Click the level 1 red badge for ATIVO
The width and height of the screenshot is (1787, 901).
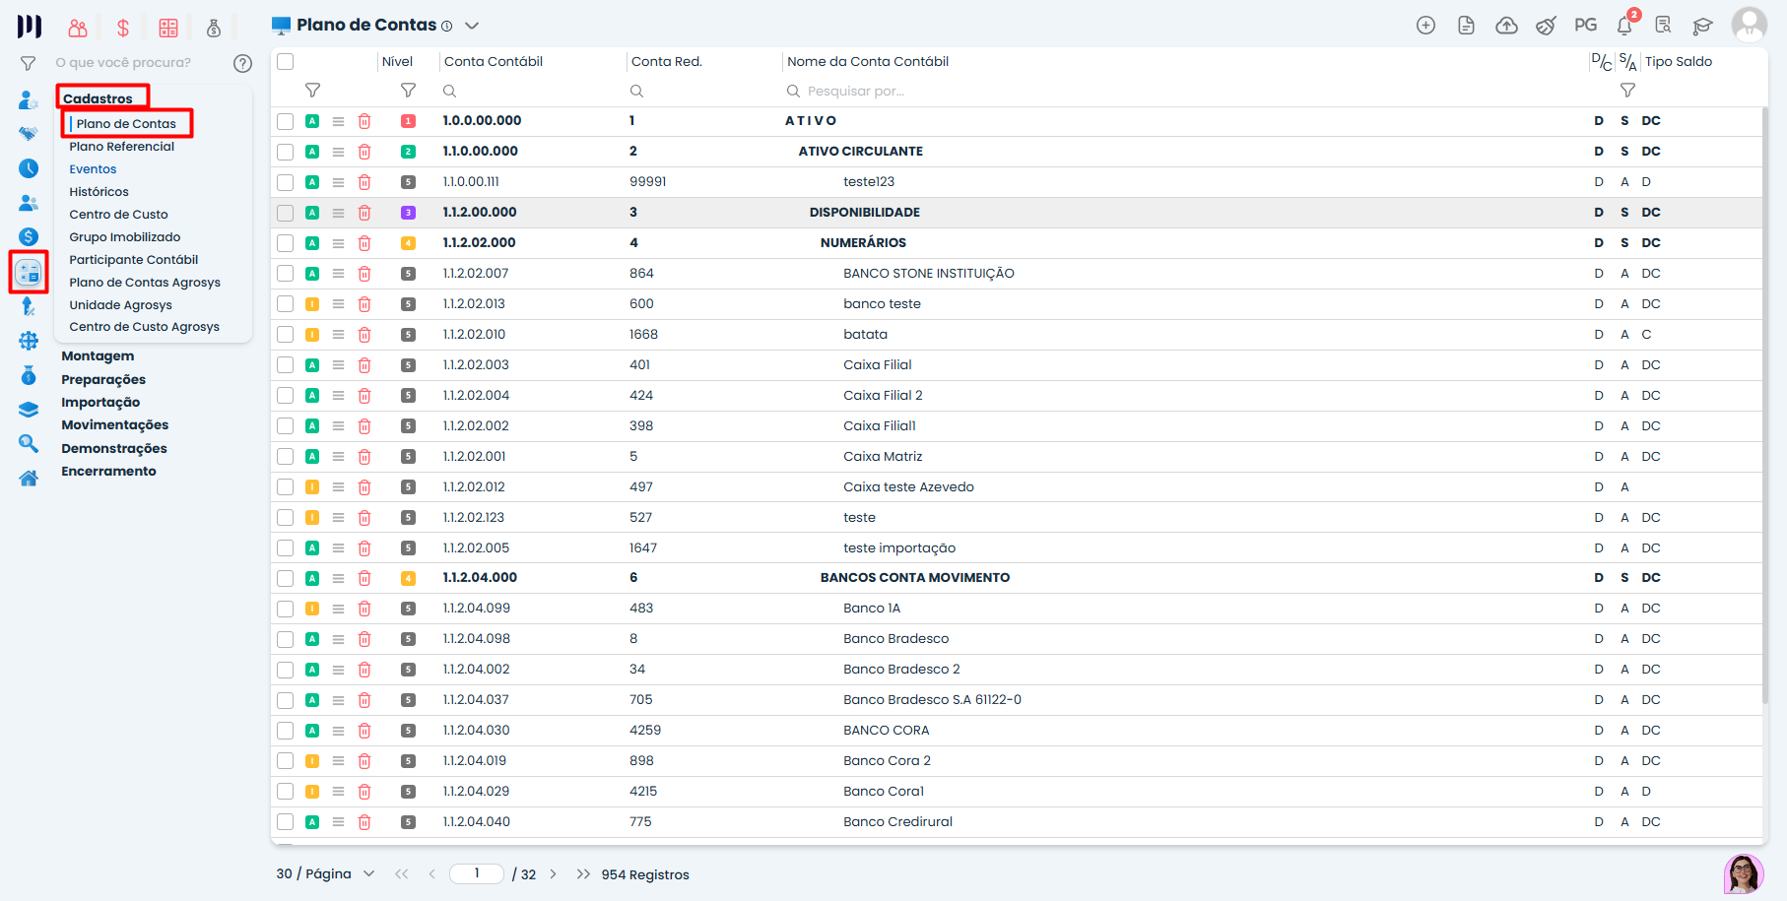[x=408, y=121]
